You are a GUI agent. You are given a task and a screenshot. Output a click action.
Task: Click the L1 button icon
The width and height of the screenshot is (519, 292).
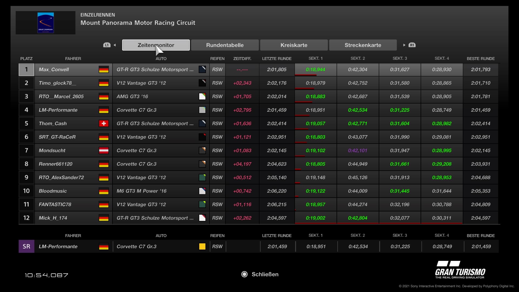(x=107, y=45)
